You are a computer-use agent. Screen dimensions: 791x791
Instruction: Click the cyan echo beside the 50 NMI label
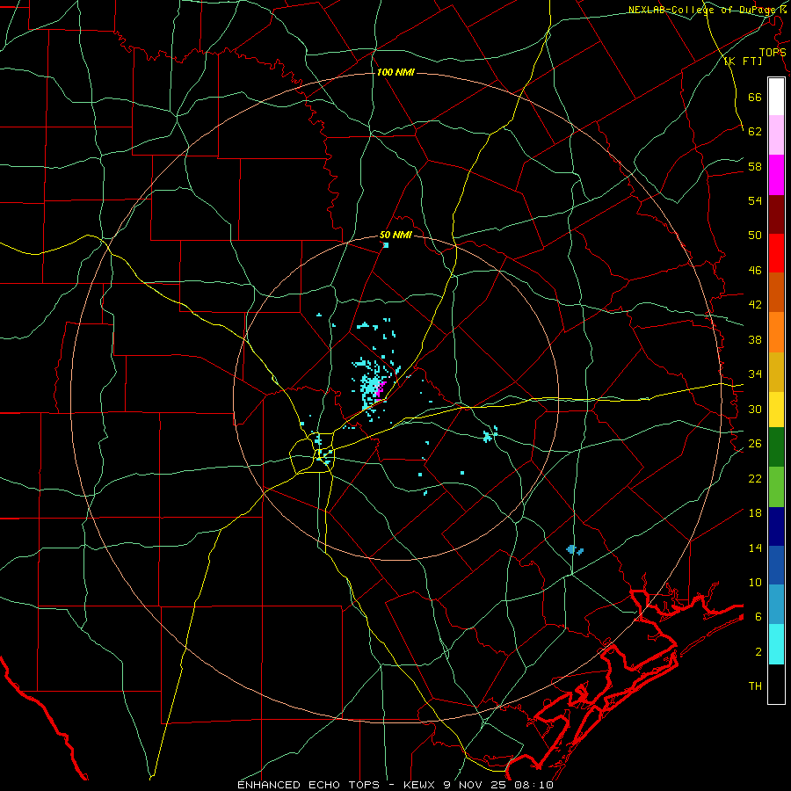click(386, 245)
